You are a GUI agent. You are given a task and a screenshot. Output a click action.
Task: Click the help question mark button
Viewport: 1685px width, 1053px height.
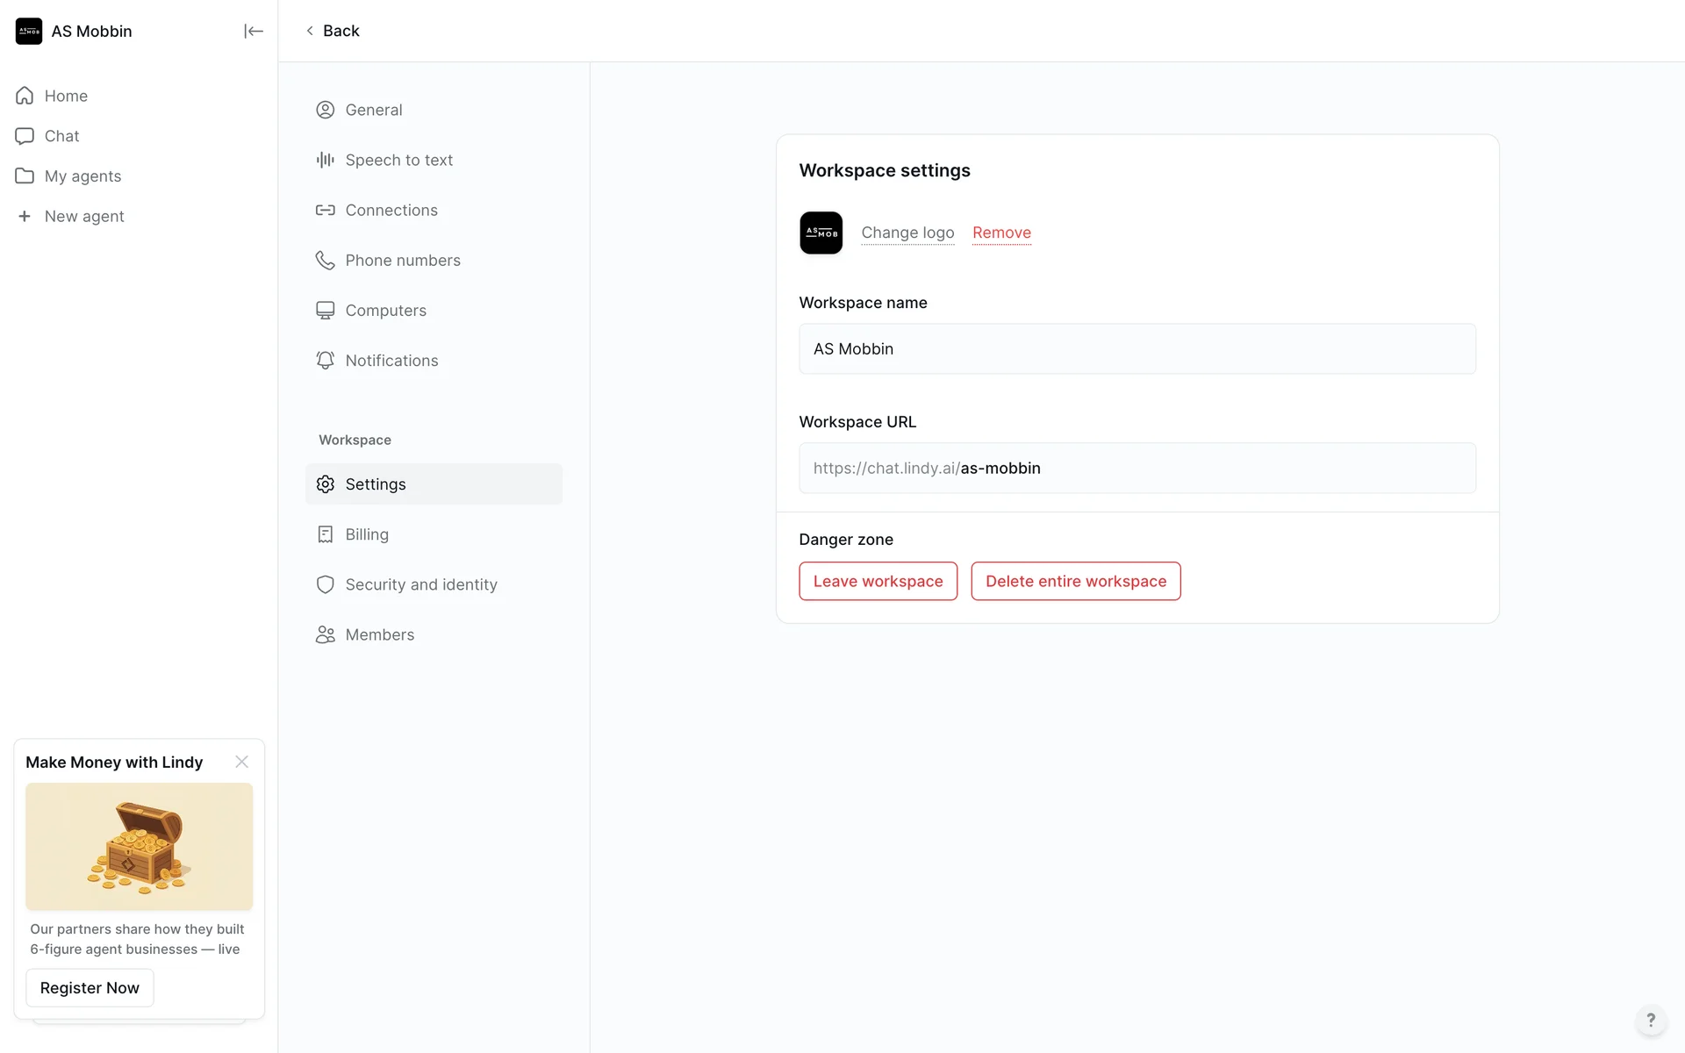tap(1650, 1020)
